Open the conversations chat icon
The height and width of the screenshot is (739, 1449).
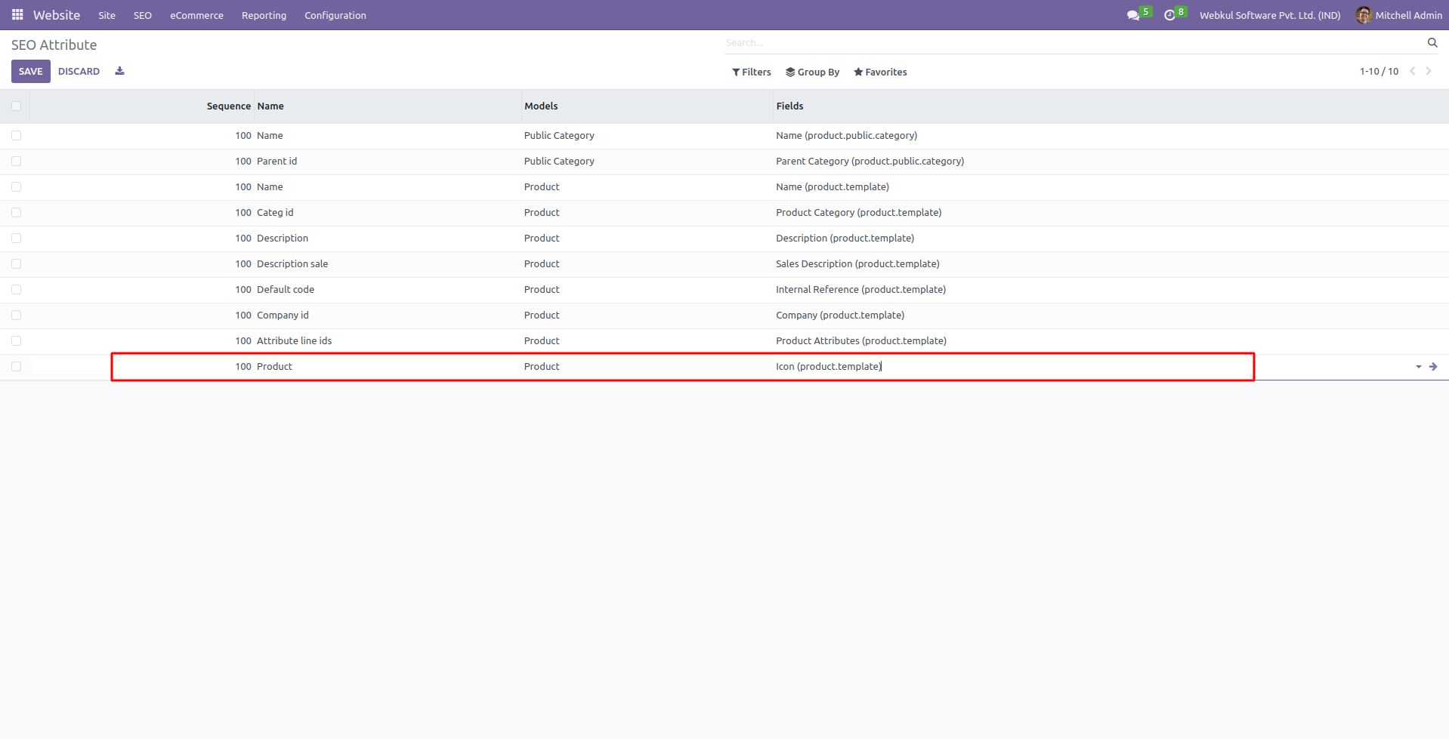click(x=1132, y=15)
